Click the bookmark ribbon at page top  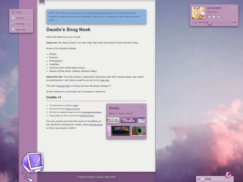pos(42,2)
